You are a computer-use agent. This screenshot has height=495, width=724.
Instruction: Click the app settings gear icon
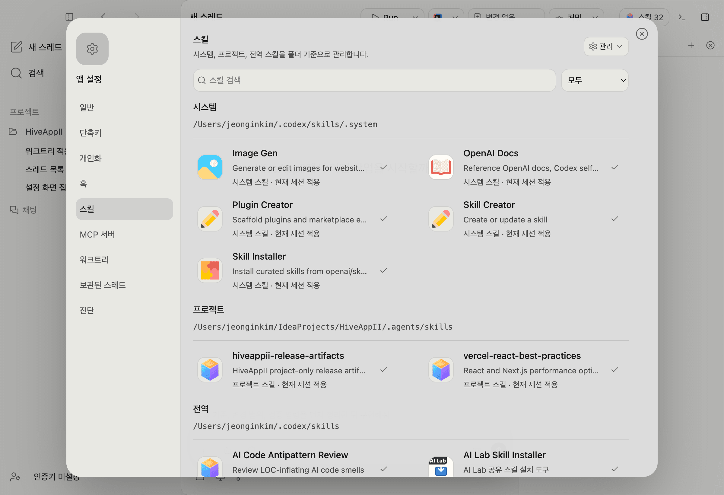pyautogui.click(x=92, y=49)
